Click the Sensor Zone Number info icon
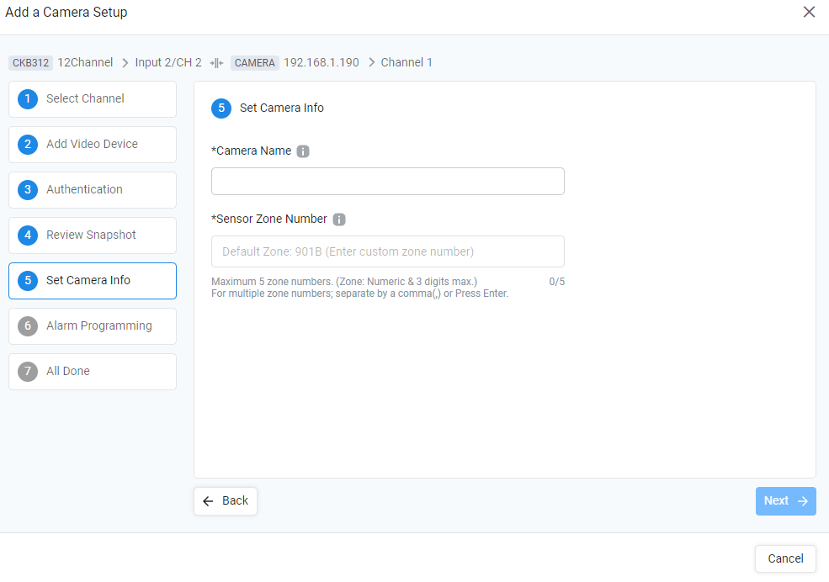This screenshot has height=582, width=829. pyautogui.click(x=339, y=220)
